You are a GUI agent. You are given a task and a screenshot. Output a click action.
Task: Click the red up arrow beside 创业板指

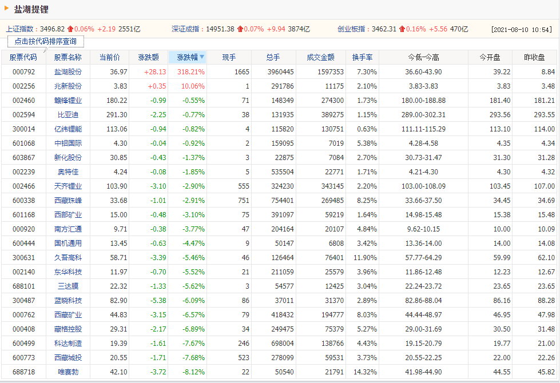[x=402, y=29]
